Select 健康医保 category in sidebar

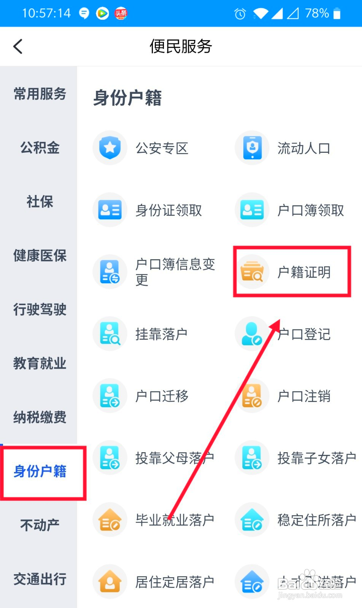(x=40, y=255)
